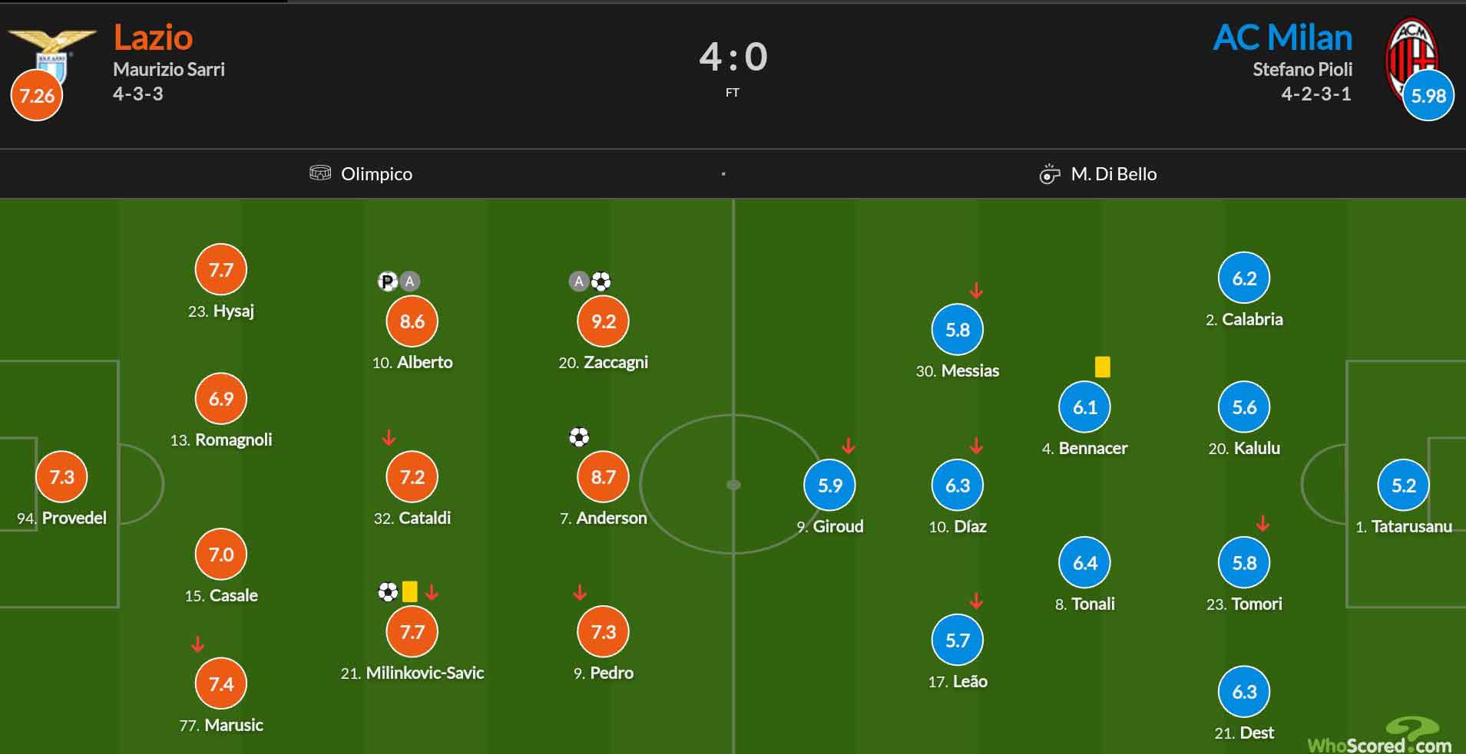Click Lazio's 7.26 team rating badge
Screen dimensions: 1466x754
[x=37, y=96]
